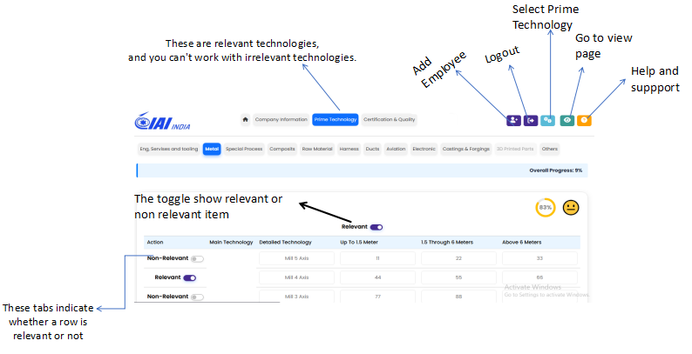Toggle Non-Relevant switch for Mill 5 Axis
The height and width of the screenshot is (354, 692).
(197, 259)
